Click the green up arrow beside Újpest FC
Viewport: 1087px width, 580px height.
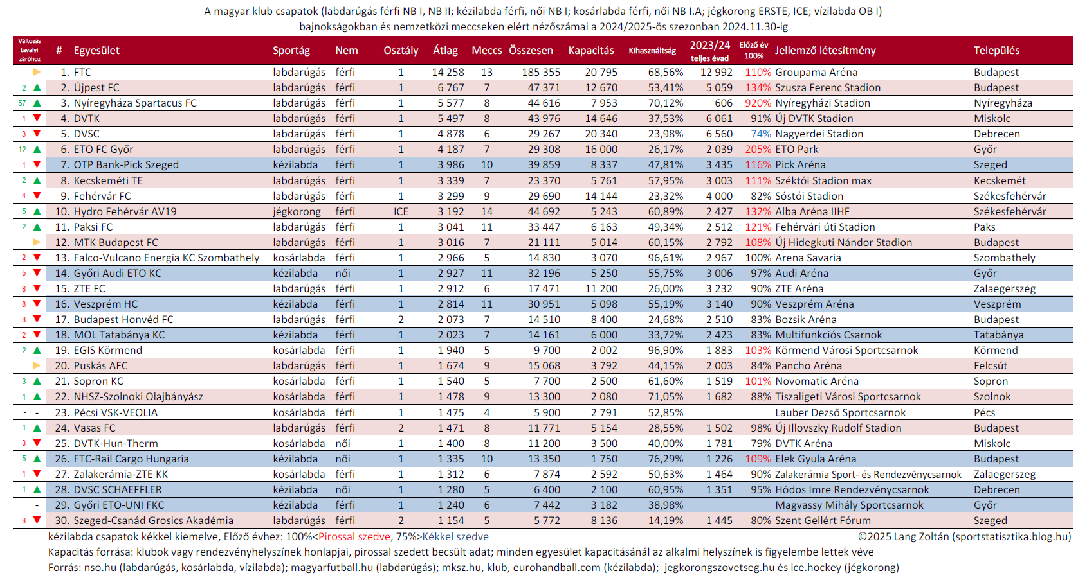click(x=37, y=87)
